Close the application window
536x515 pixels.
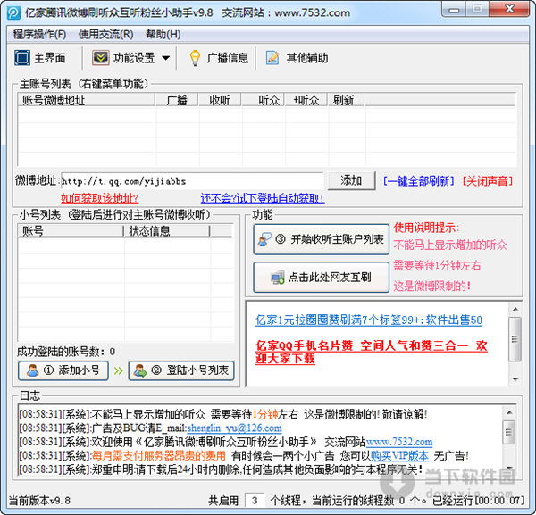pos(509,9)
